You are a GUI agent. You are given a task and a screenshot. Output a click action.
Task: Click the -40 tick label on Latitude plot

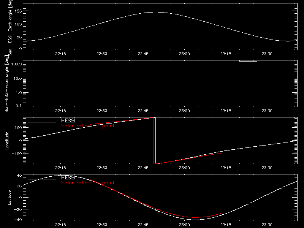pos(18,220)
